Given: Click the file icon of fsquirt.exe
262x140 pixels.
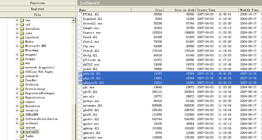Looking at the screenshot, I should (80, 33).
